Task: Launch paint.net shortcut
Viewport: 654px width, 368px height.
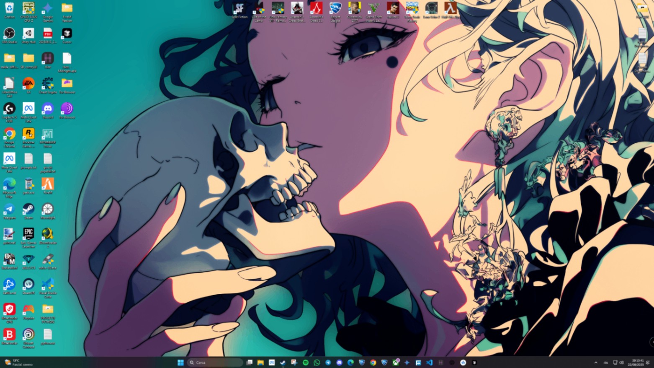Action: point(9,236)
